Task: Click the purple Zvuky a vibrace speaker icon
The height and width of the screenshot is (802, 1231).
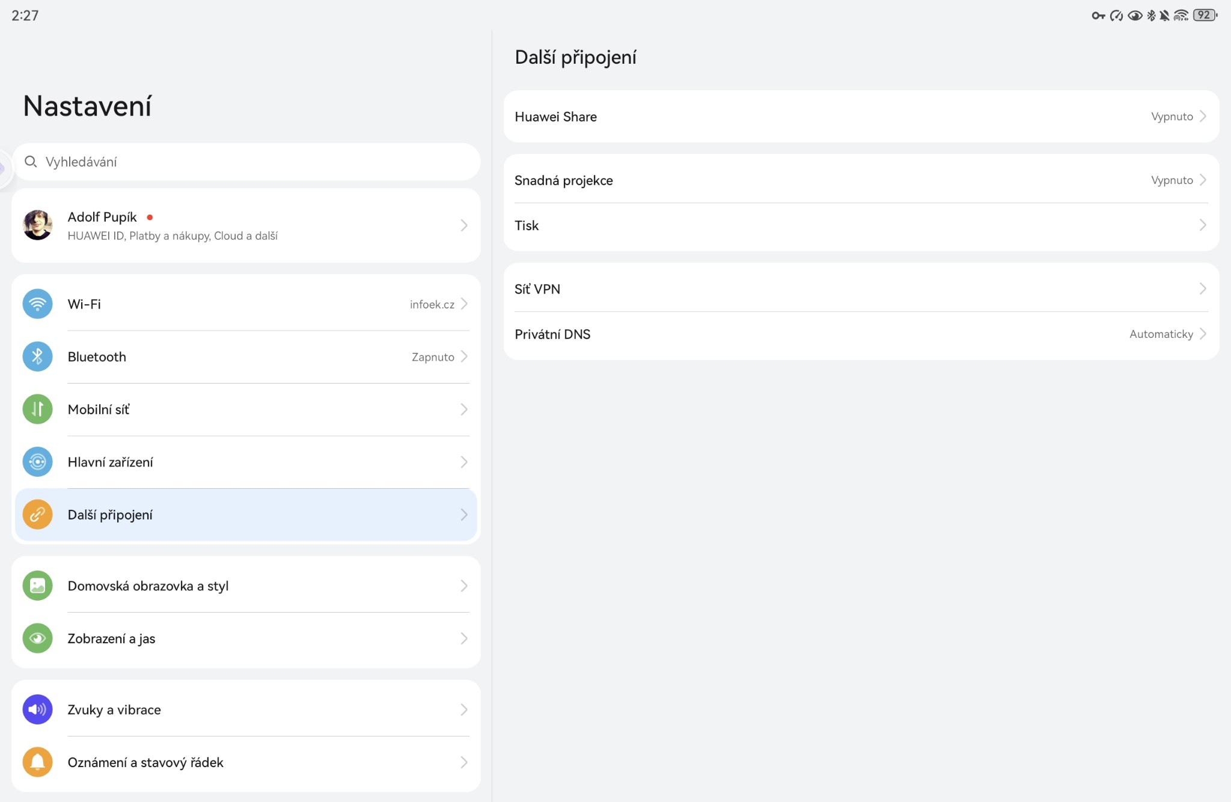Action: point(37,709)
